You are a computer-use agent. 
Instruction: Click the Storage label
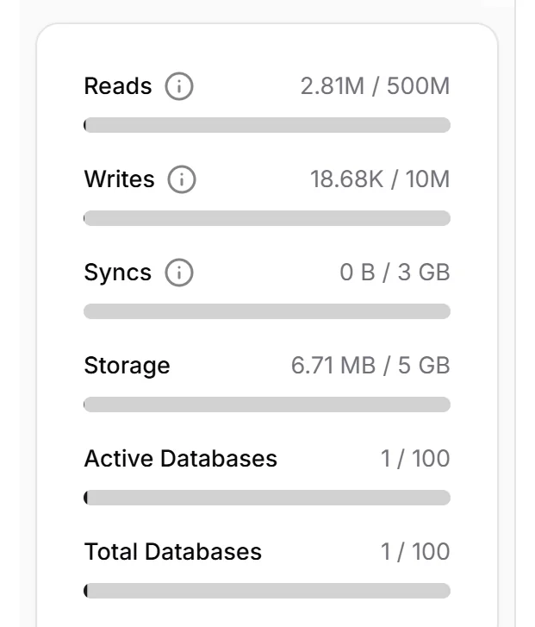(x=127, y=366)
